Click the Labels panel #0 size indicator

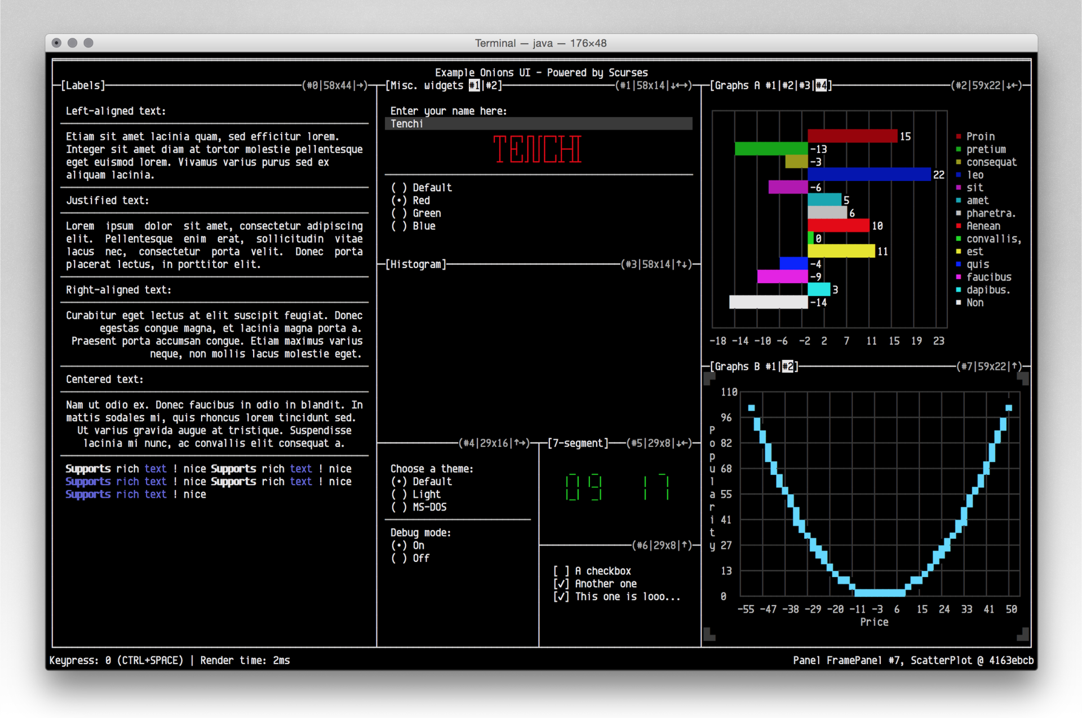335,86
